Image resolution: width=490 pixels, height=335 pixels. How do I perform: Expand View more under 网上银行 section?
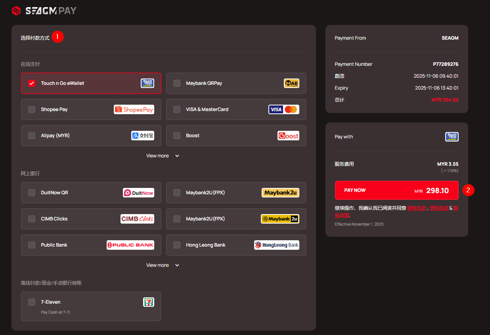pos(163,265)
